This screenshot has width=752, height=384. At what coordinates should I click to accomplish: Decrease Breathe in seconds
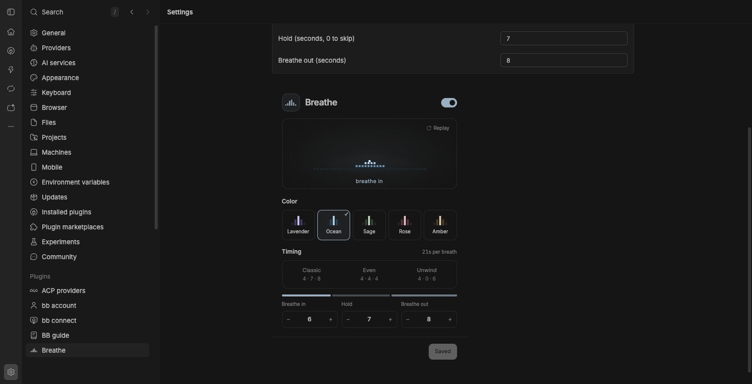tap(288, 319)
